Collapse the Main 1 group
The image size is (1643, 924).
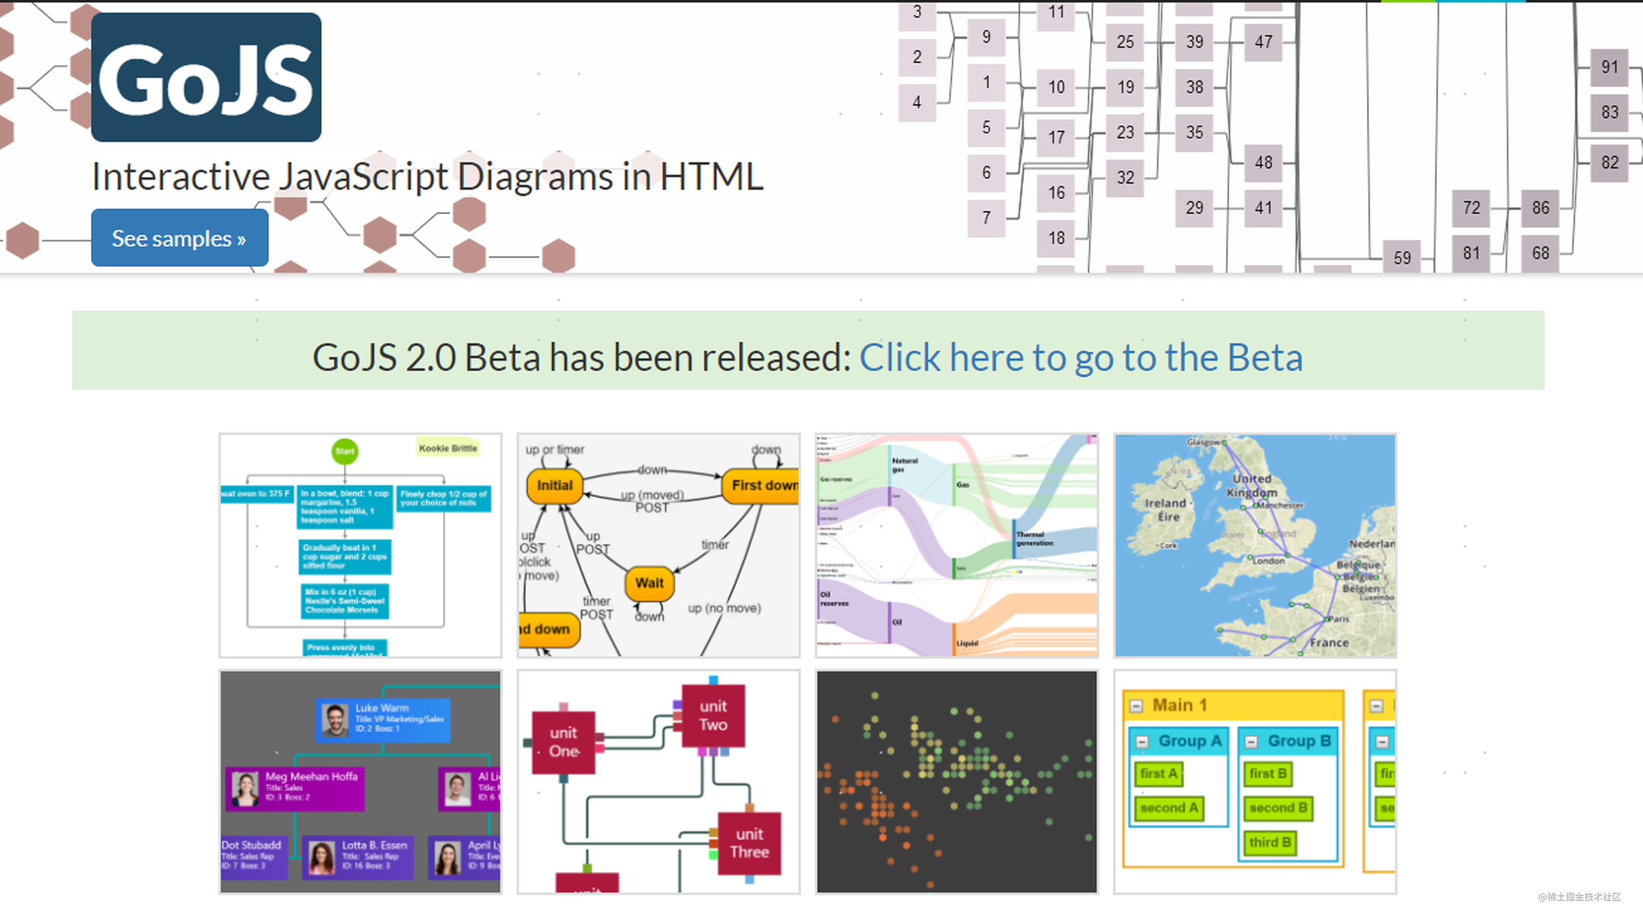(x=1136, y=706)
